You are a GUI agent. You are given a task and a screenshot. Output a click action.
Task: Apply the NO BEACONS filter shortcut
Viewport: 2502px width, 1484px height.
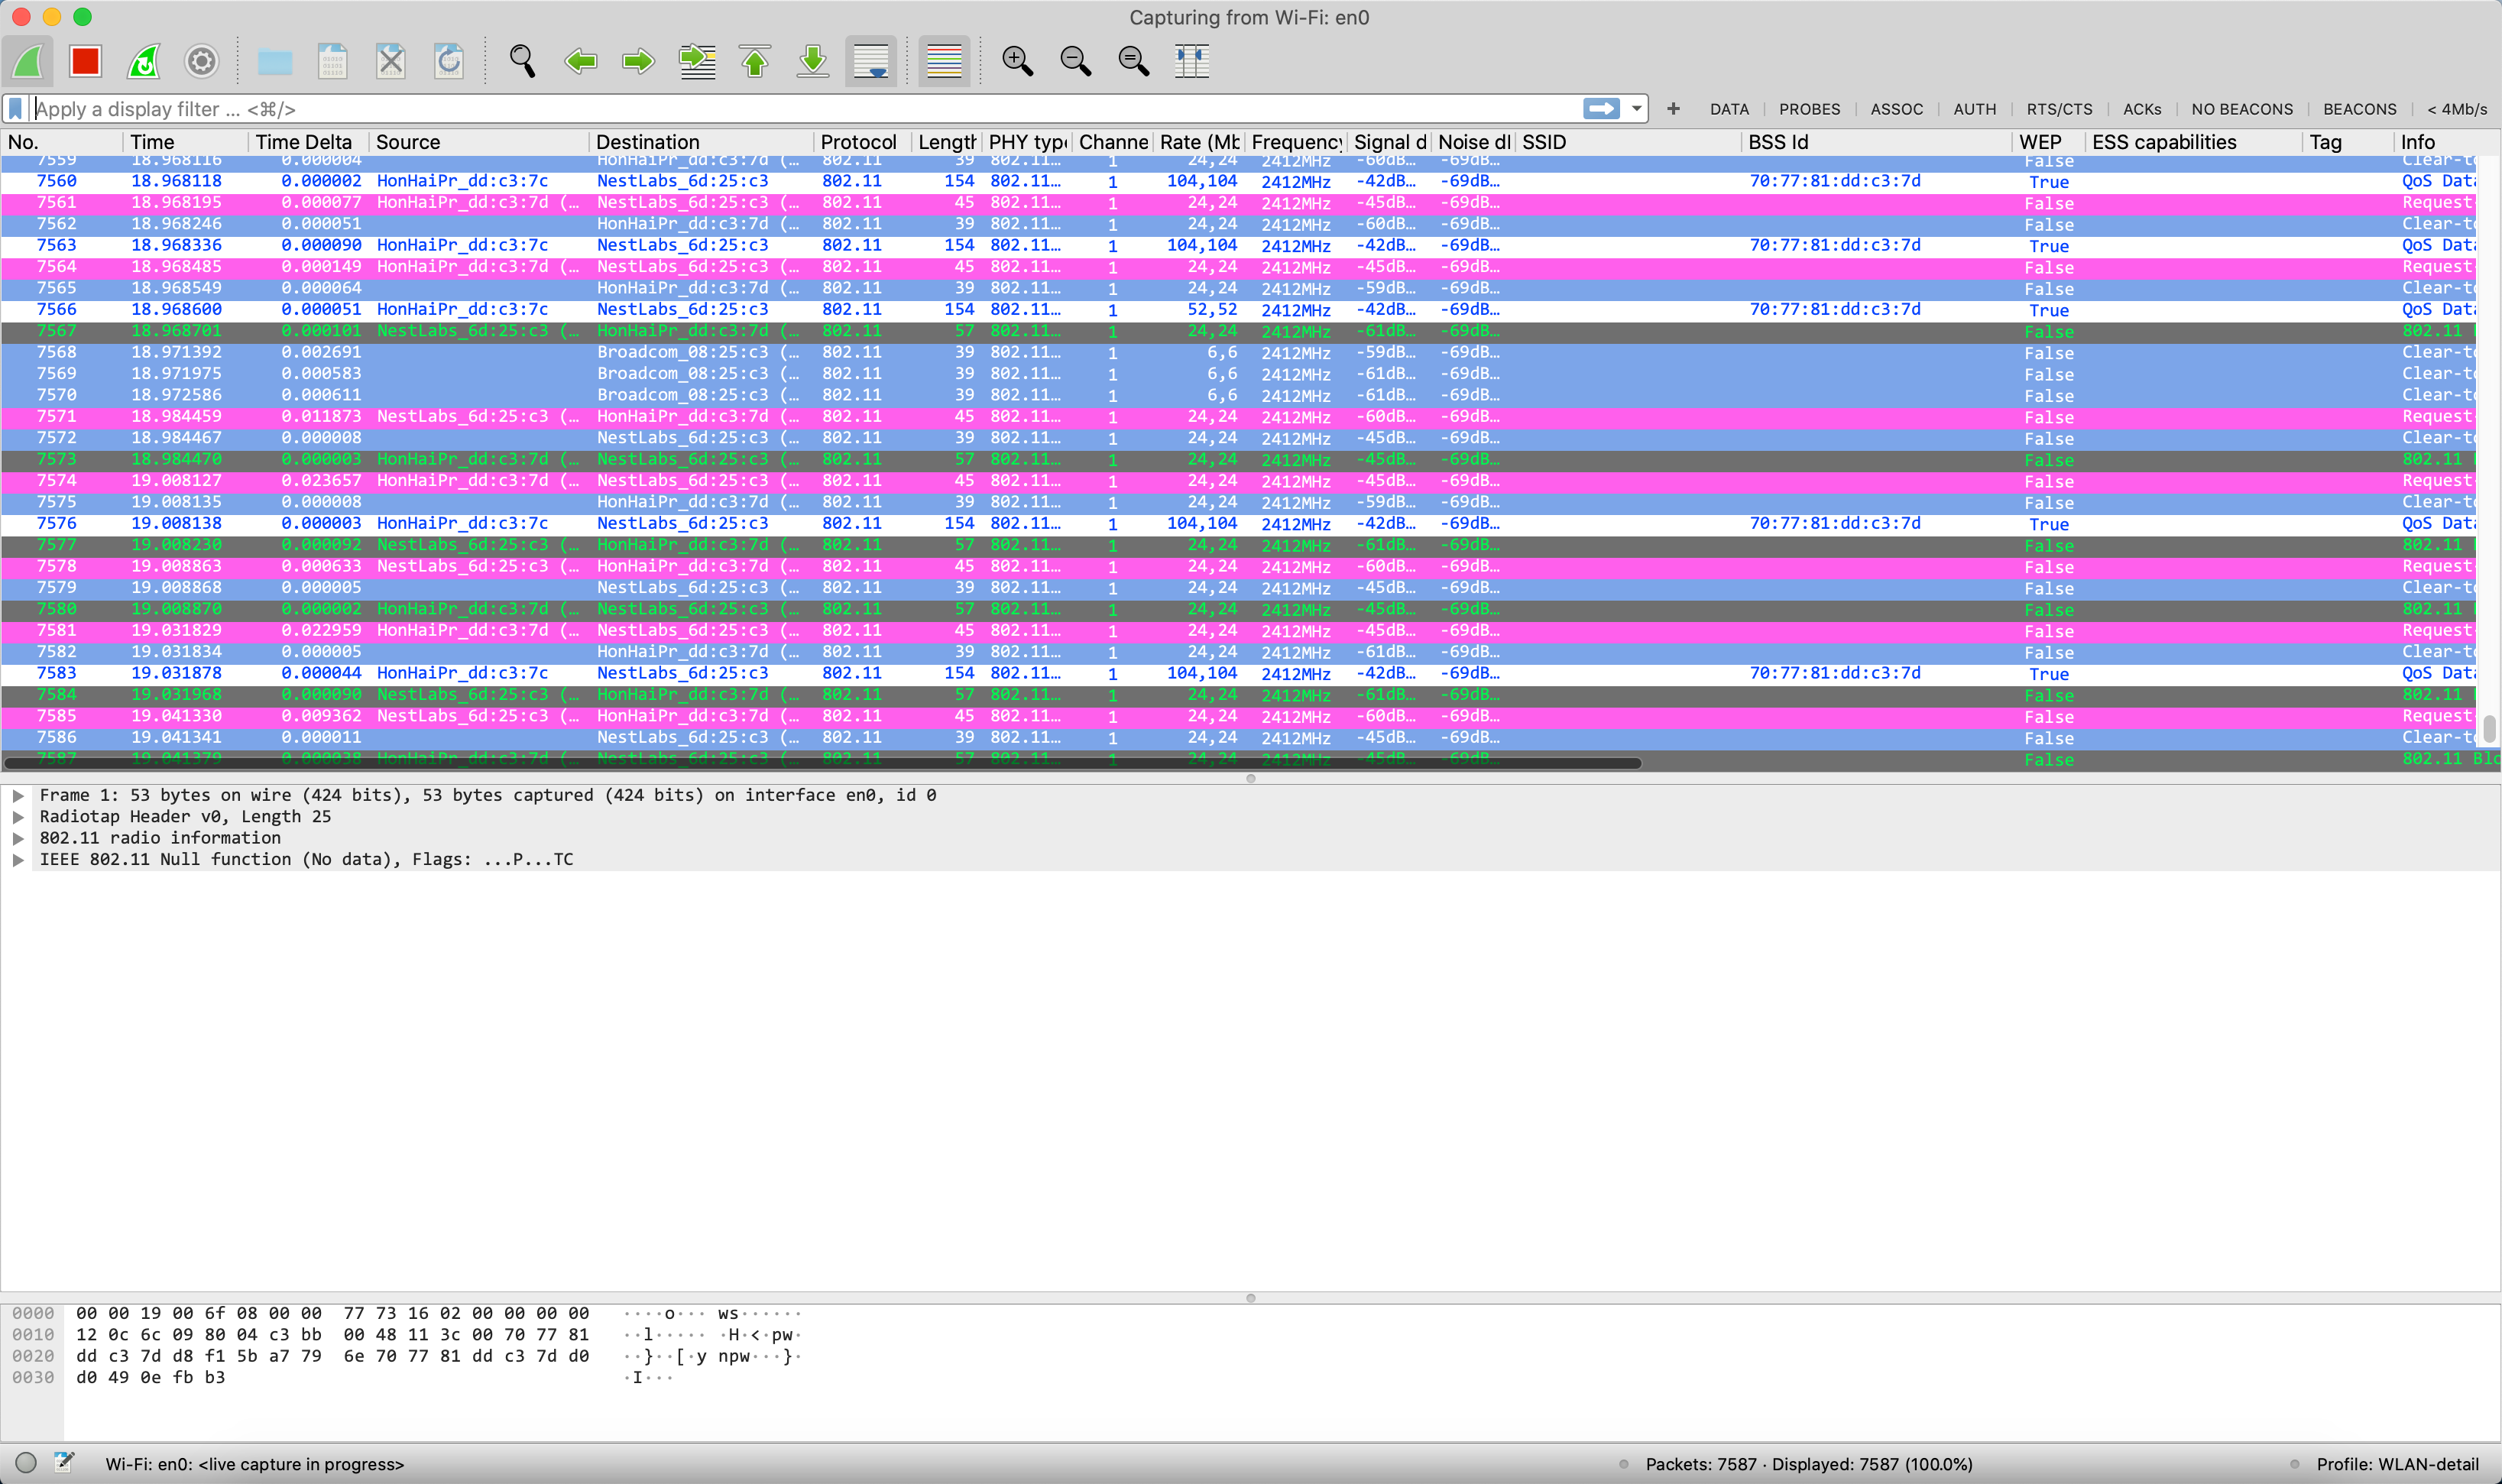coord(2241,109)
